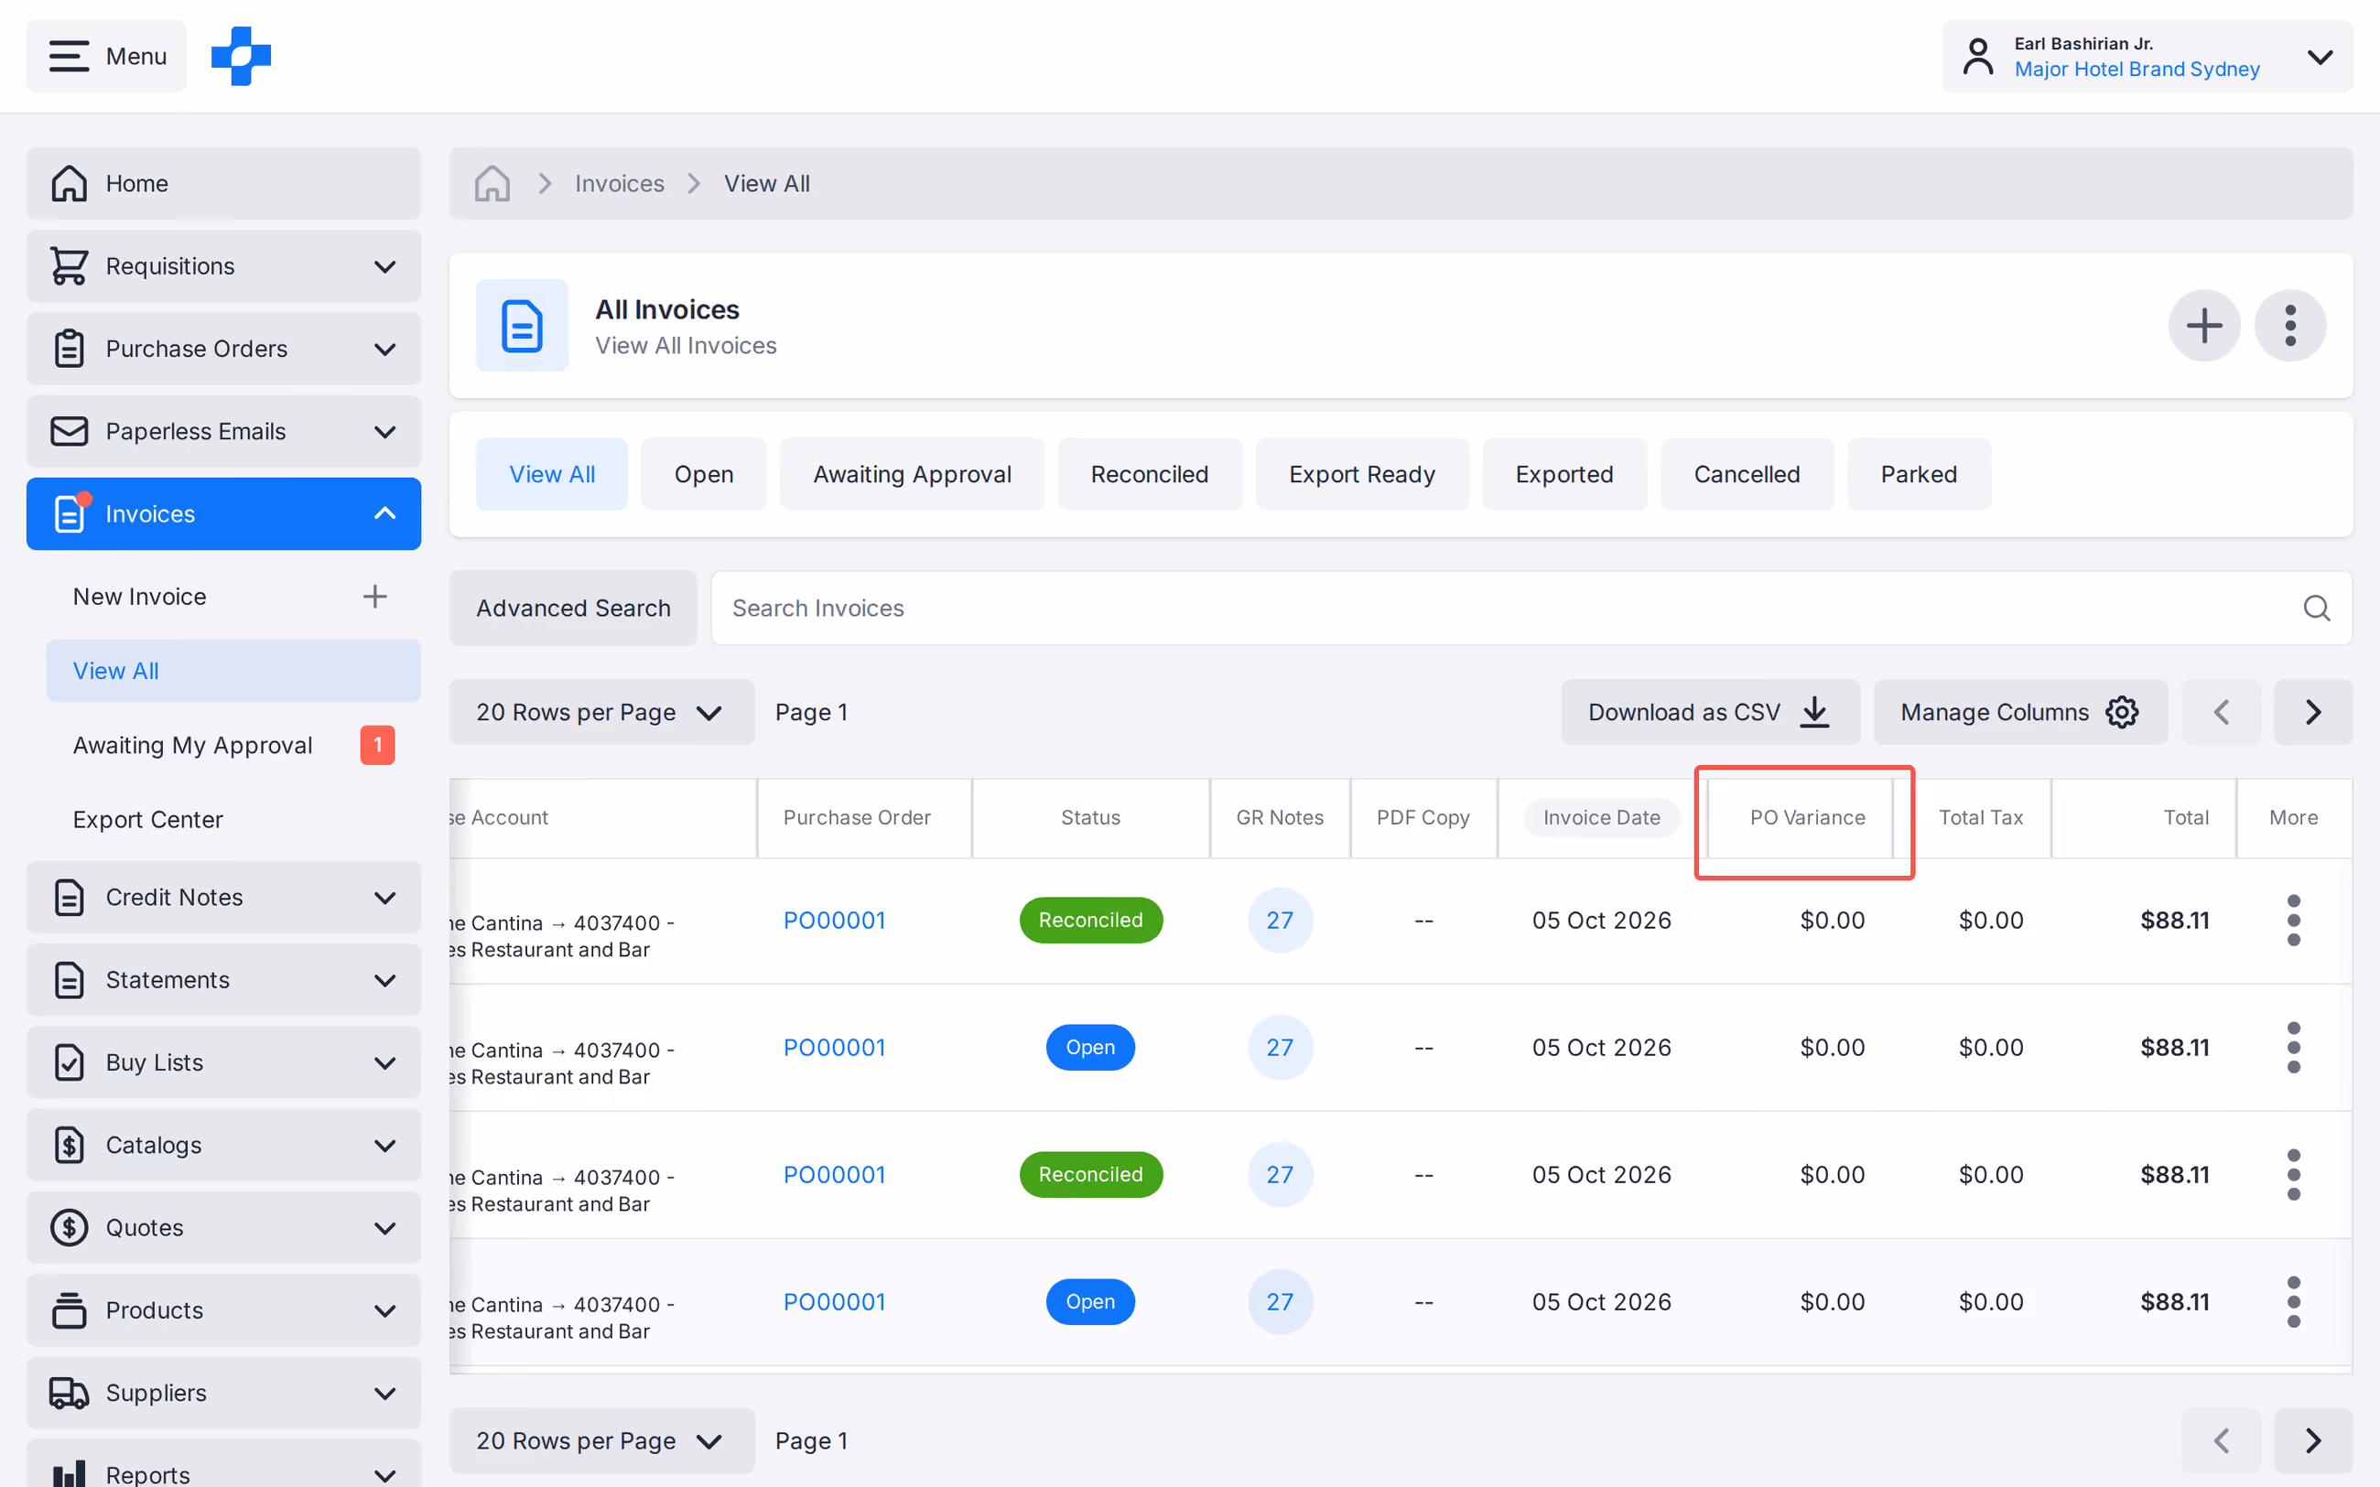Open bottom 20 Rows per Page dropdown
The image size is (2380, 1487).
[x=602, y=1440]
